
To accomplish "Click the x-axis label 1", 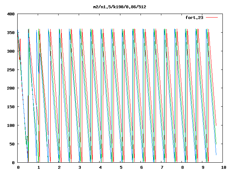I will coord(38,167).
